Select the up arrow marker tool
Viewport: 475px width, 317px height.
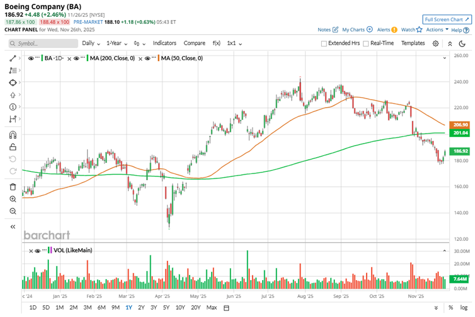click(x=13, y=95)
